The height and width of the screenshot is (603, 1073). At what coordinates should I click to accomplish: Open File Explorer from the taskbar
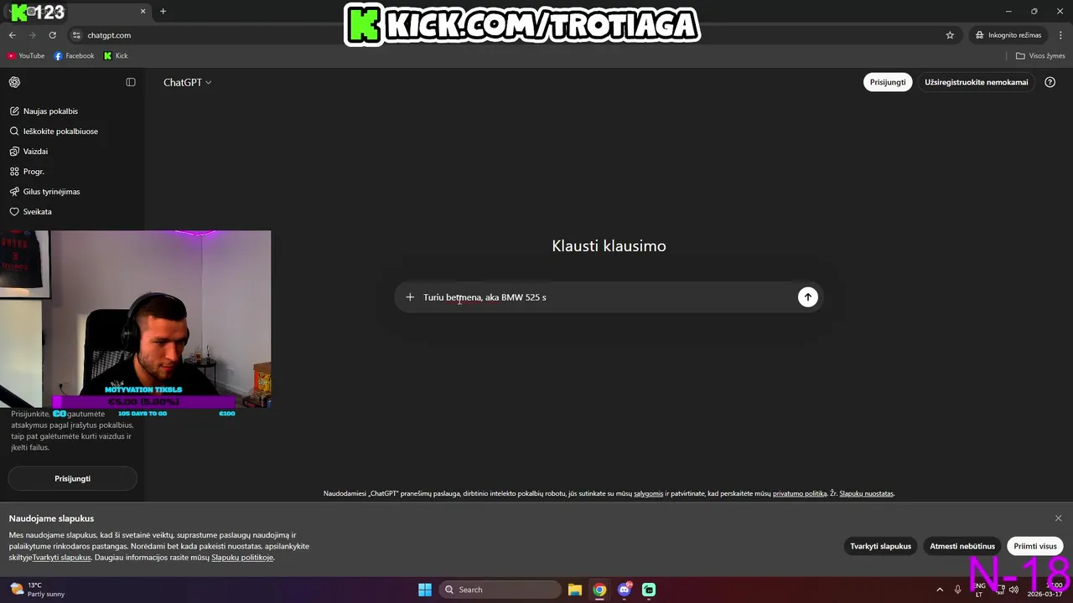click(575, 590)
